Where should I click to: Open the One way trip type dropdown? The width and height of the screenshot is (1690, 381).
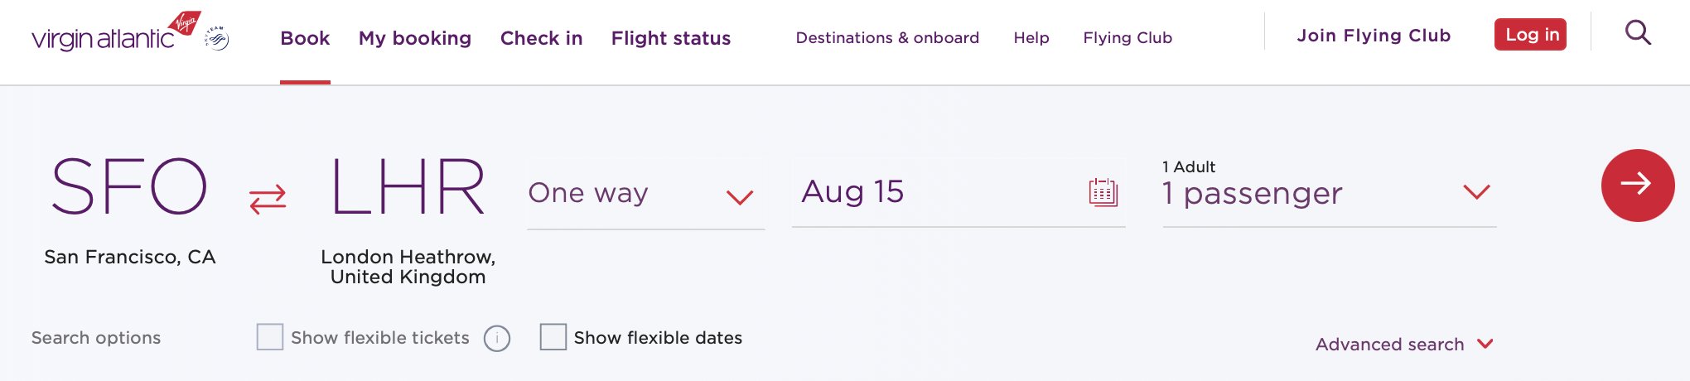point(645,194)
